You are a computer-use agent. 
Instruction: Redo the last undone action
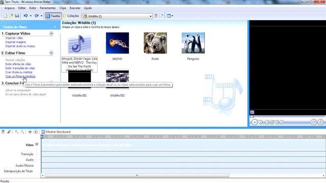coord(37,16)
